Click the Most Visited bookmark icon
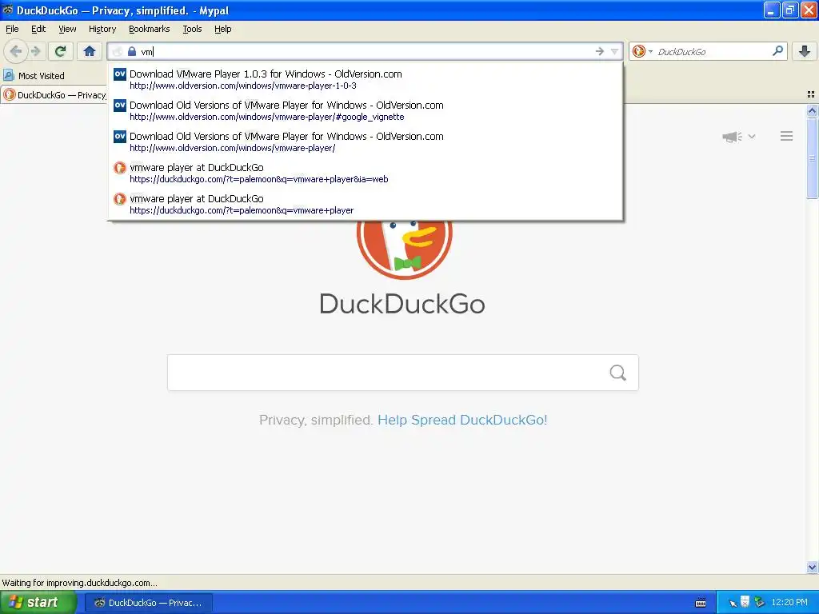819x614 pixels. (x=8, y=75)
